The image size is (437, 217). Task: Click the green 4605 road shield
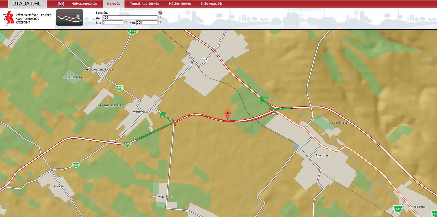[x=119, y=88]
